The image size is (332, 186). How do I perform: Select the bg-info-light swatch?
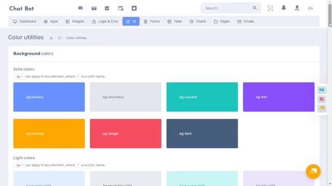click(279, 179)
